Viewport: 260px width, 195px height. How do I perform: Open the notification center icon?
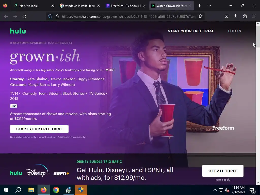(252, 190)
